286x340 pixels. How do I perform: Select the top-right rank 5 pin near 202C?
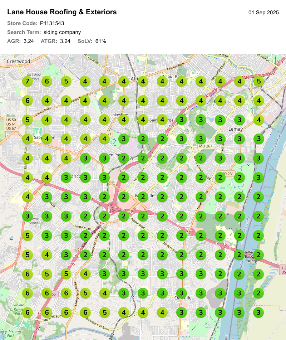click(259, 81)
